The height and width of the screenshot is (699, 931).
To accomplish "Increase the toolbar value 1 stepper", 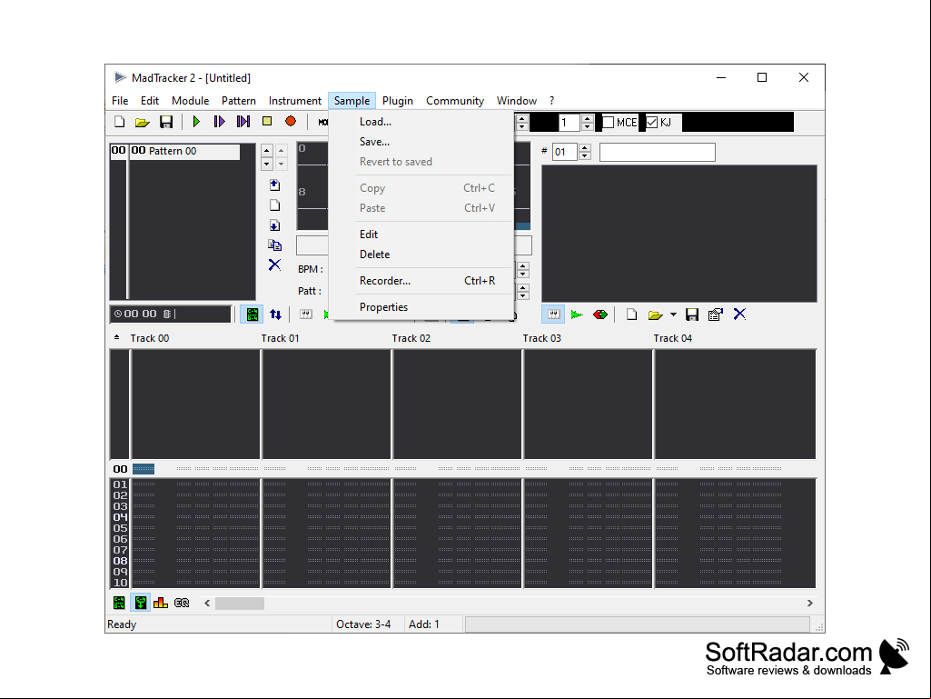I will 588,119.
